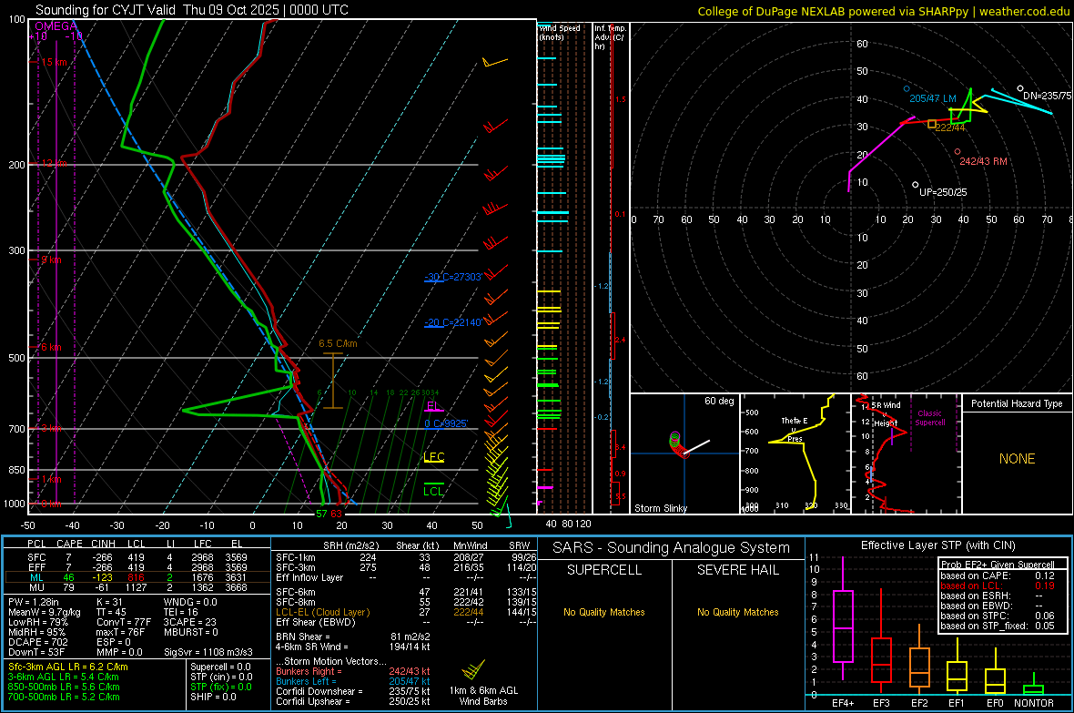The width and height of the screenshot is (1074, 713).
Task: Click 700-500mb LR = 5.2 C/km
Action: click(x=64, y=697)
